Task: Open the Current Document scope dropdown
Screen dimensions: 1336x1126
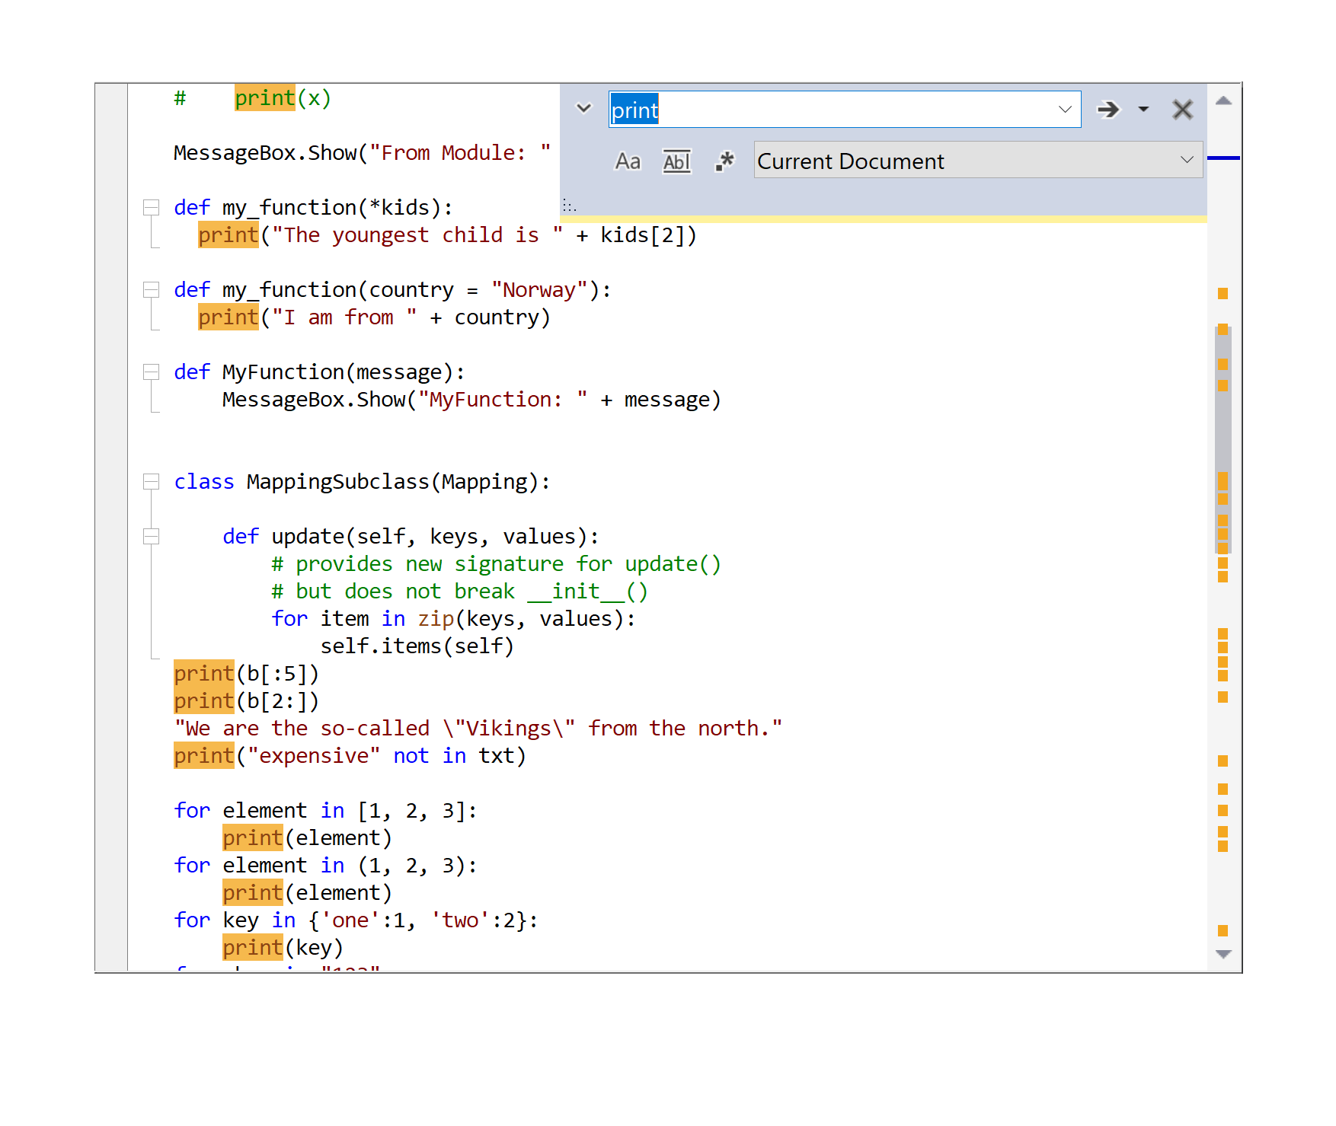Action: [1186, 160]
